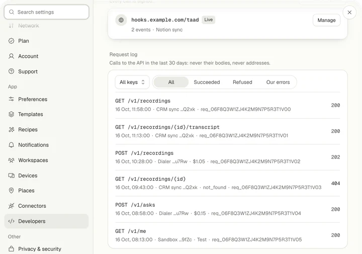This screenshot has height=254, width=362.
Task: Click the Plan badge icon
Action: [11, 41]
